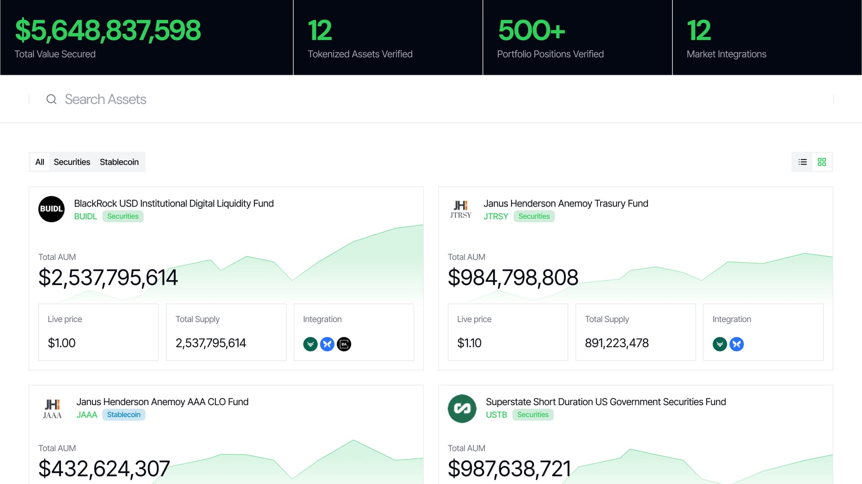Open the blue butterfly integration icon in the JTRSY card
The image size is (862, 484).
(737, 344)
